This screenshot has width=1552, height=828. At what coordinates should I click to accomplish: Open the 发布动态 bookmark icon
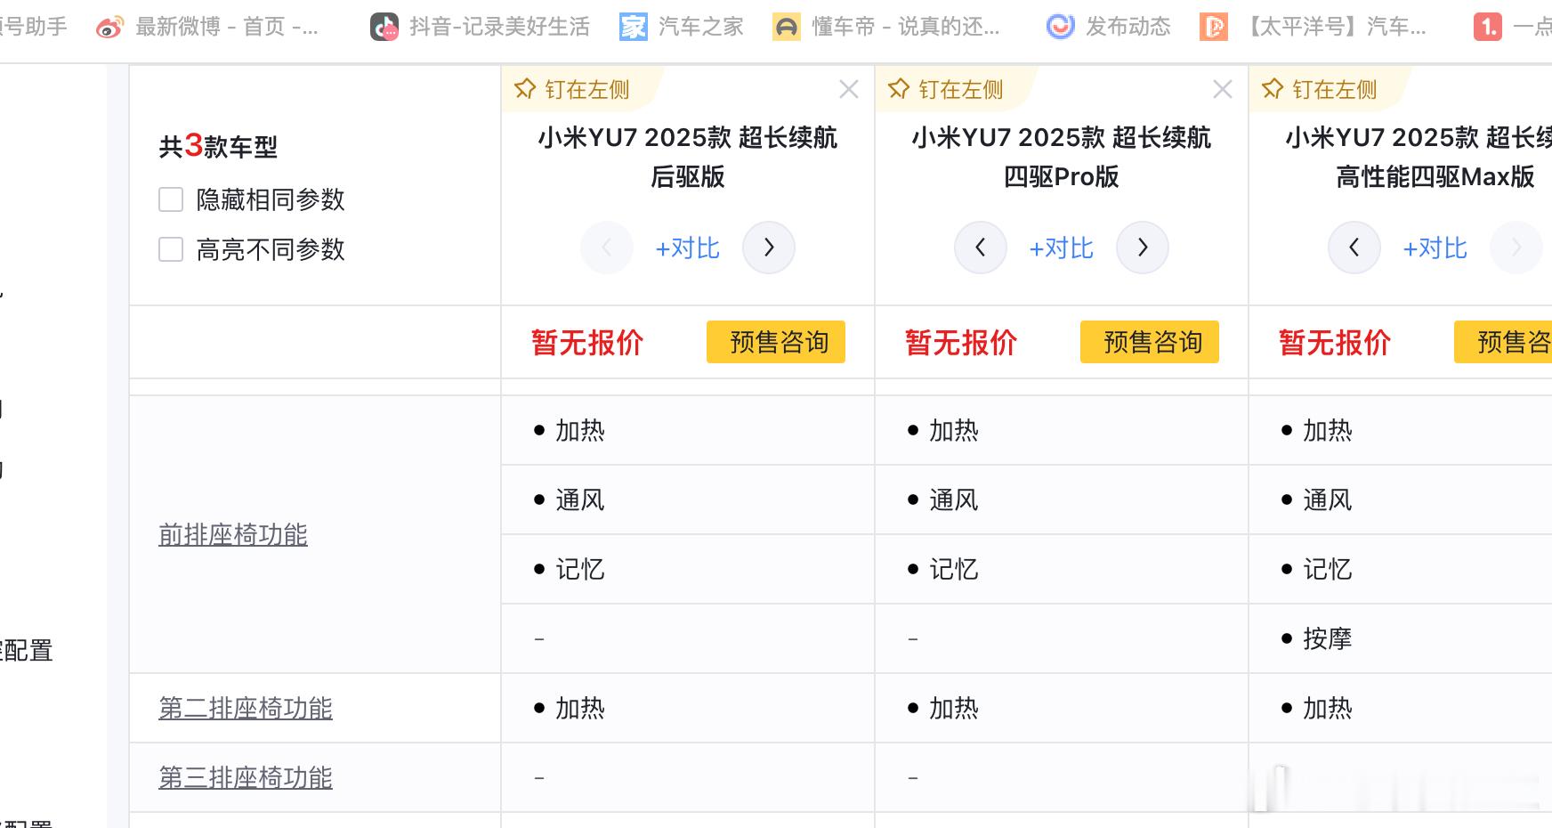click(x=1060, y=27)
